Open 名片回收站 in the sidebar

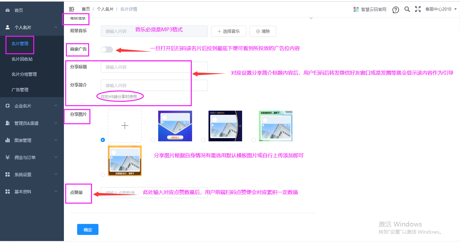22,59
